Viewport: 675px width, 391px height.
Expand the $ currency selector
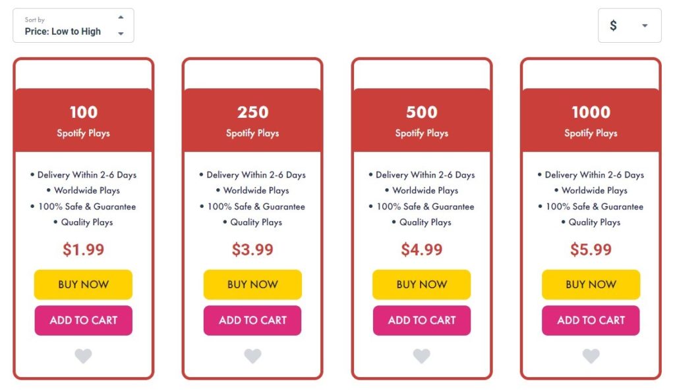630,26
